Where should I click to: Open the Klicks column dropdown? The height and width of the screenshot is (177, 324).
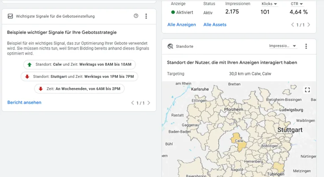269,4
